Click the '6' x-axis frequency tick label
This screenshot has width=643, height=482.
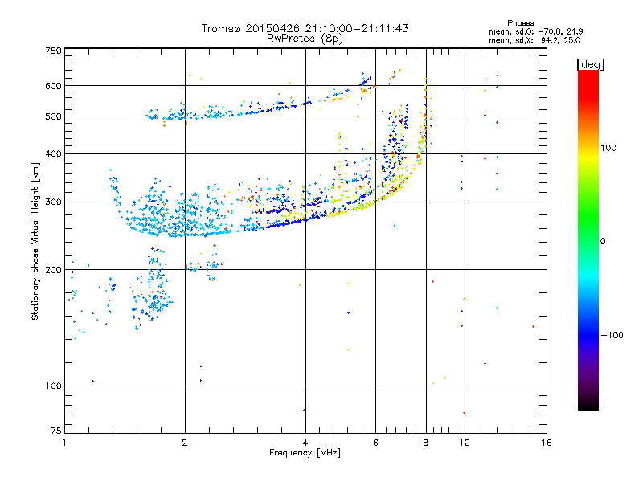[x=375, y=443]
